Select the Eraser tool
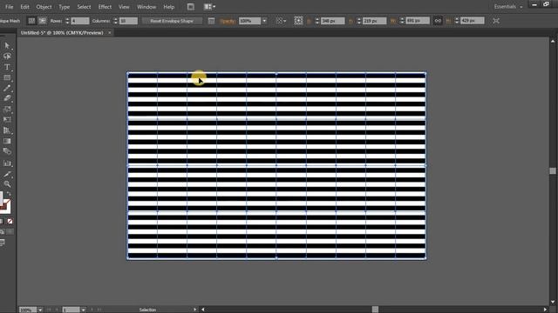 (x=7, y=98)
